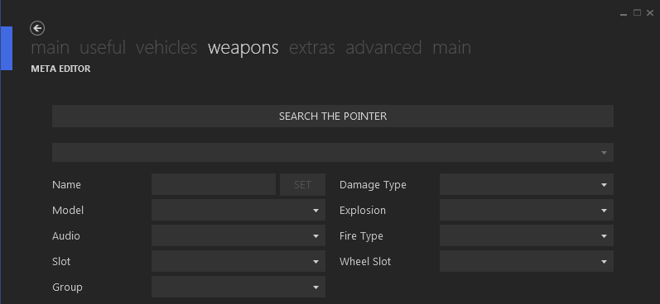Open the Slot dropdown
Screen dimensions: 660x304
238,262
